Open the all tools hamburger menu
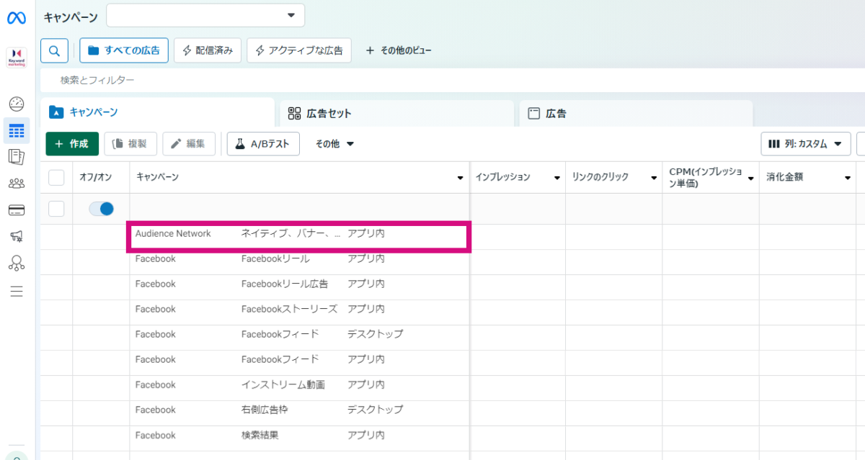The width and height of the screenshot is (865, 460). pos(17,292)
